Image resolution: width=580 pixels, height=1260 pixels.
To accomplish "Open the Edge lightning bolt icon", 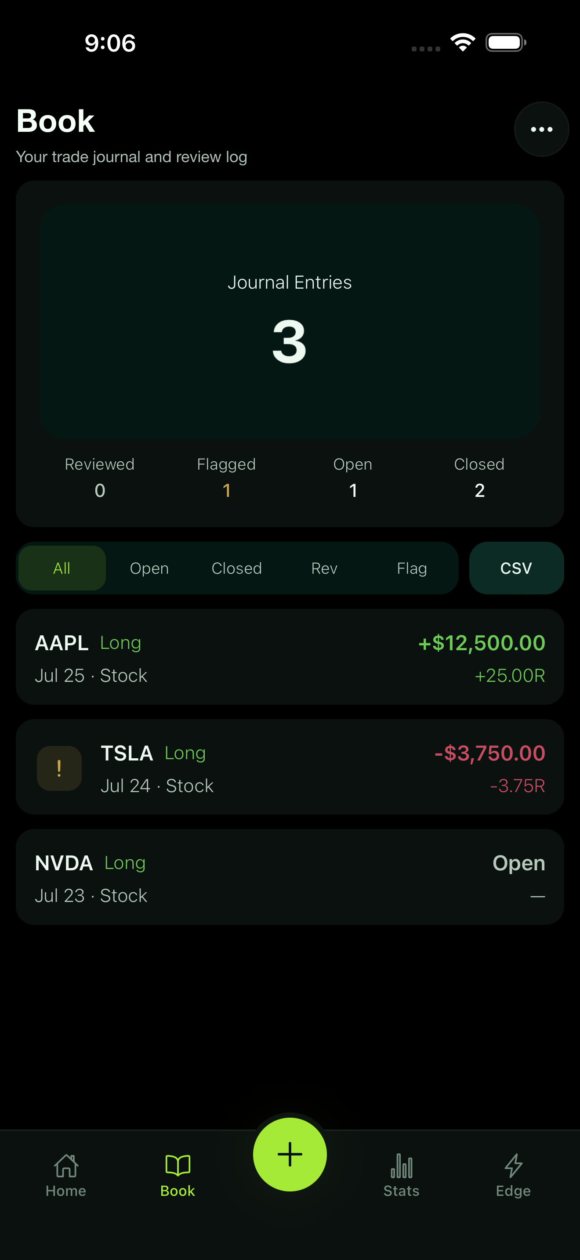I will [x=514, y=1166].
